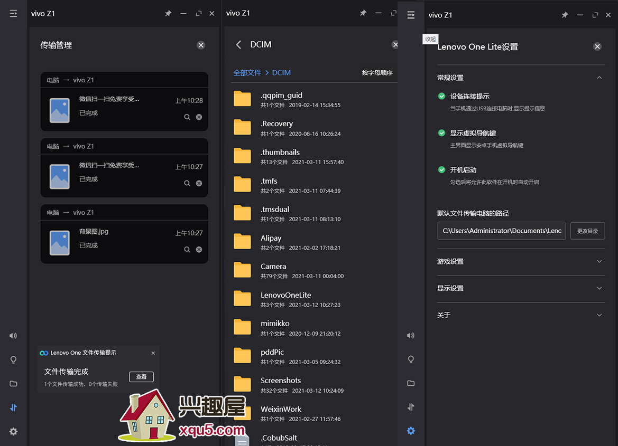Viewport: 618px width, 446px height.
Task: Go back from the DCIM folder
Action: click(x=238, y=44)
